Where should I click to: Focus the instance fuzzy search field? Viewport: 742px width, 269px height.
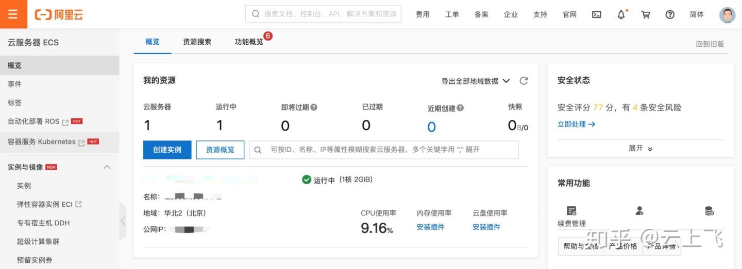point(384,150)
